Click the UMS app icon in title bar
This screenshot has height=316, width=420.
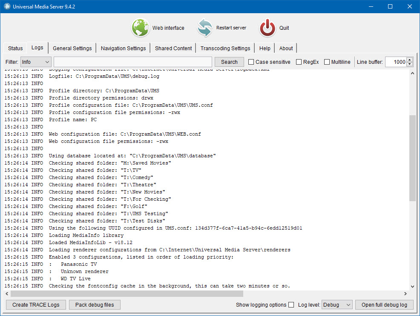[x=7, y=6]
